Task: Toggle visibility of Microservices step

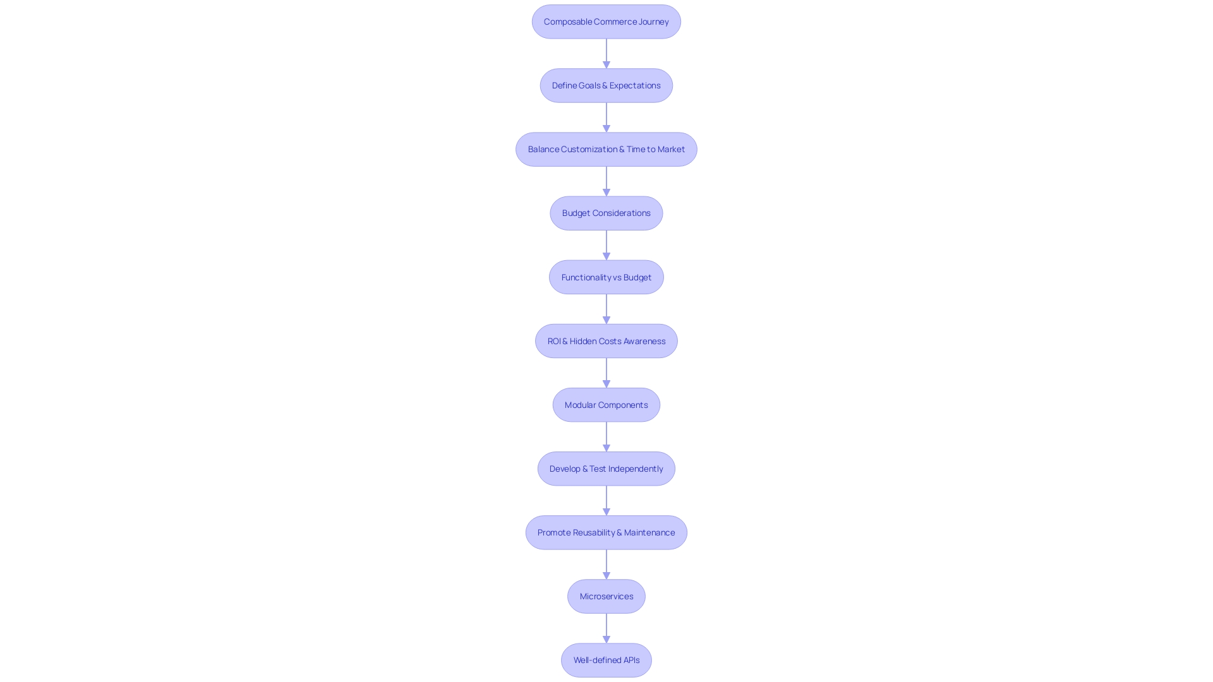Action: [x=606, y=596]
